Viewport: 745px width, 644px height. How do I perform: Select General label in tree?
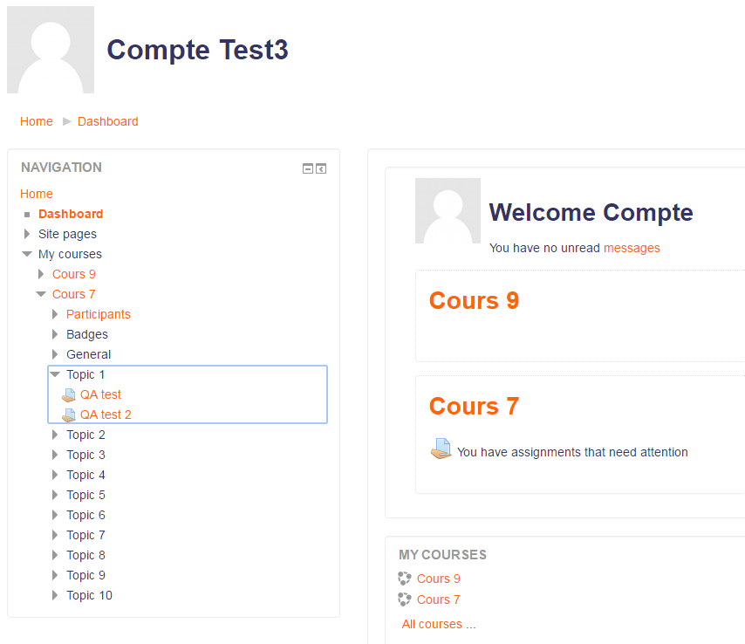[88, 354]
